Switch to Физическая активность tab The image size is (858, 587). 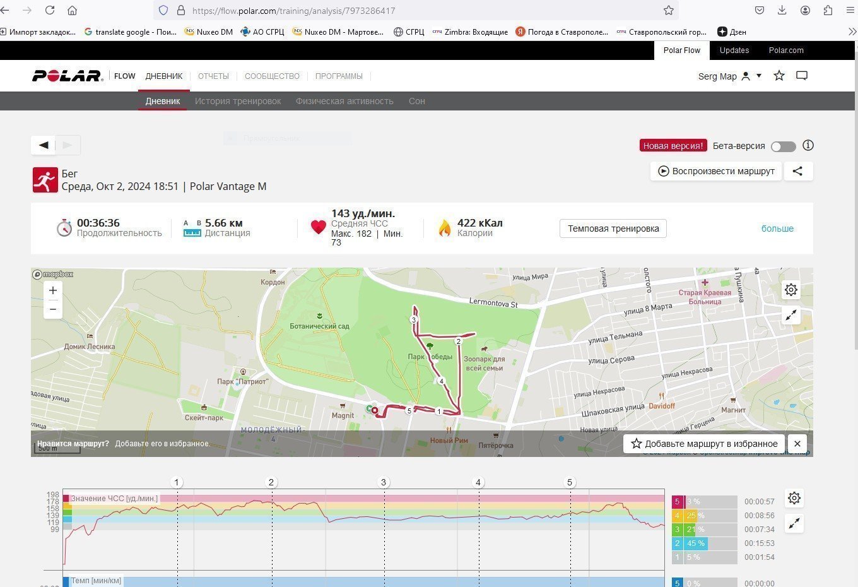point(344,101)
